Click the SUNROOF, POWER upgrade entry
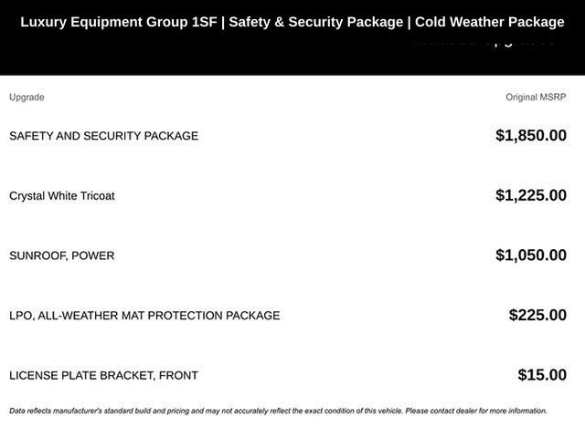 [x=62, y=255]
